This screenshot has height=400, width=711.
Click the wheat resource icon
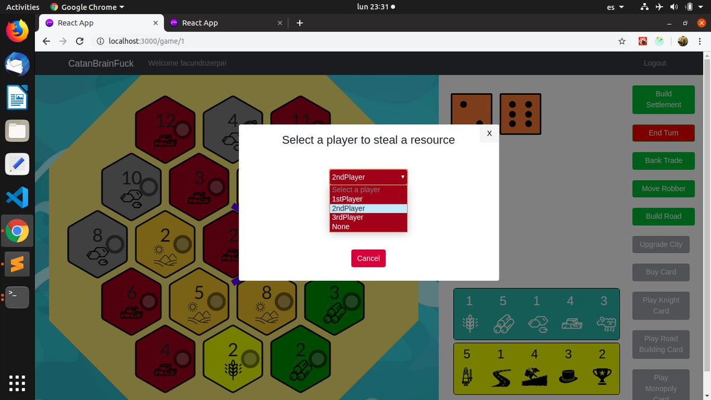469,324
